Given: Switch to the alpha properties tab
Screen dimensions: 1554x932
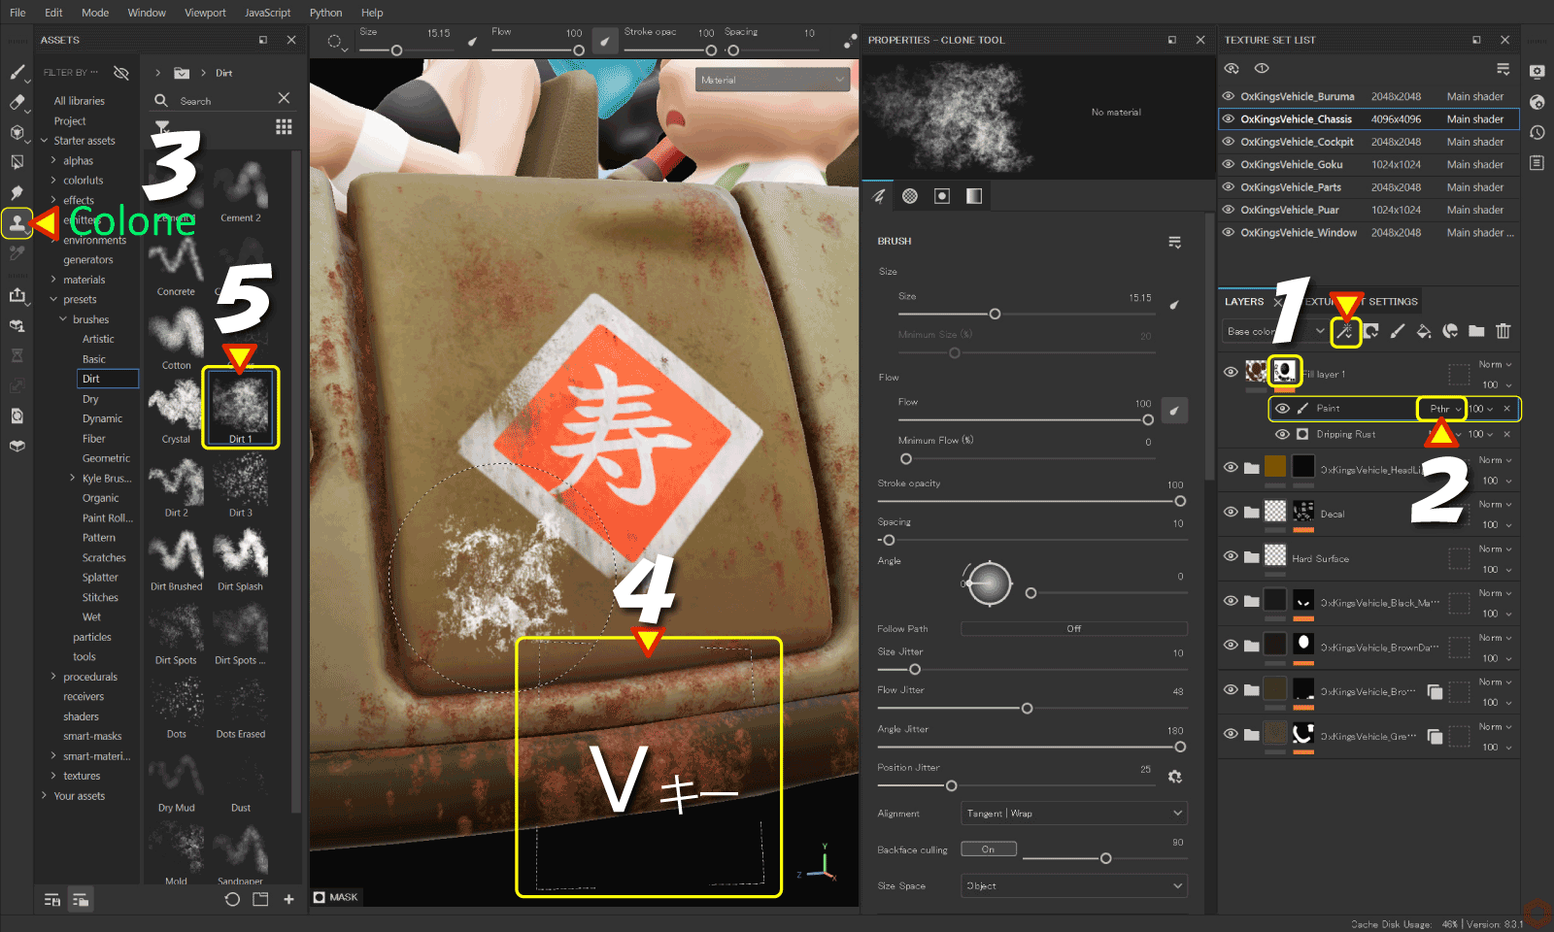Looking at the screenshot, I should click(x=910, y=196).
